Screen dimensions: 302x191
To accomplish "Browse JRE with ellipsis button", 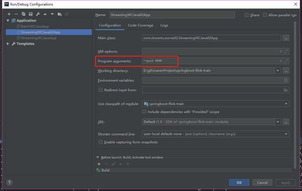I will click(x=286, y=122).
